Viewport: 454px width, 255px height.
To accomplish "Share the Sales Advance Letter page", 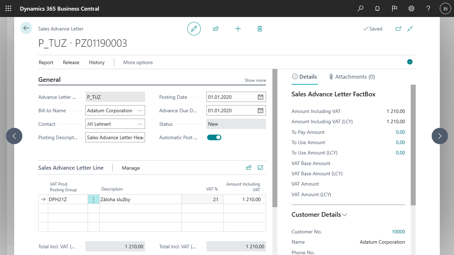I will 216,29.
